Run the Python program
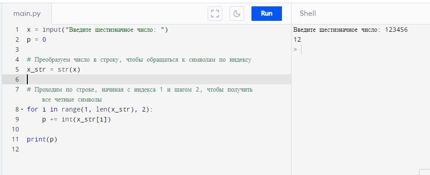430x175 pixels. [266, 14]
